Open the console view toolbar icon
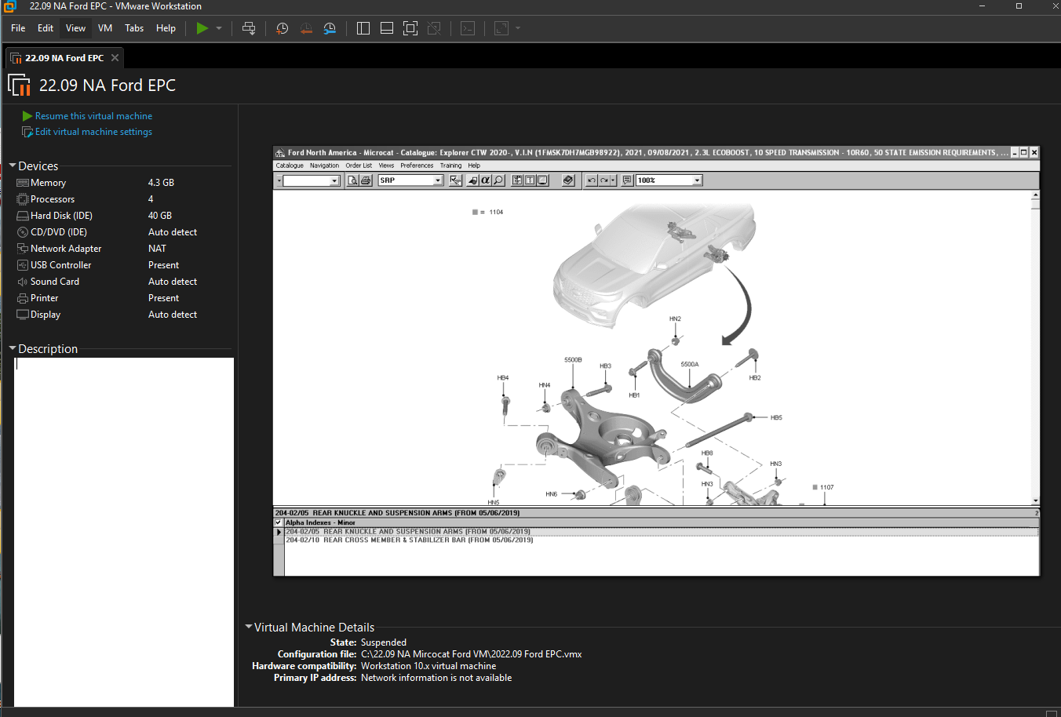 tap(468, 28)
